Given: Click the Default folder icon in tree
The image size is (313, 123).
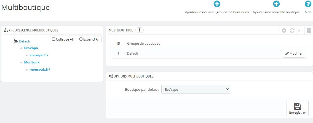Looking at the screenshot, I should pos(16,41).
